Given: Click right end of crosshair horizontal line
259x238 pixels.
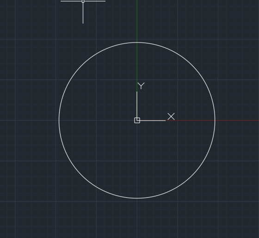Looking at the screenshot, I should [105, 1].
